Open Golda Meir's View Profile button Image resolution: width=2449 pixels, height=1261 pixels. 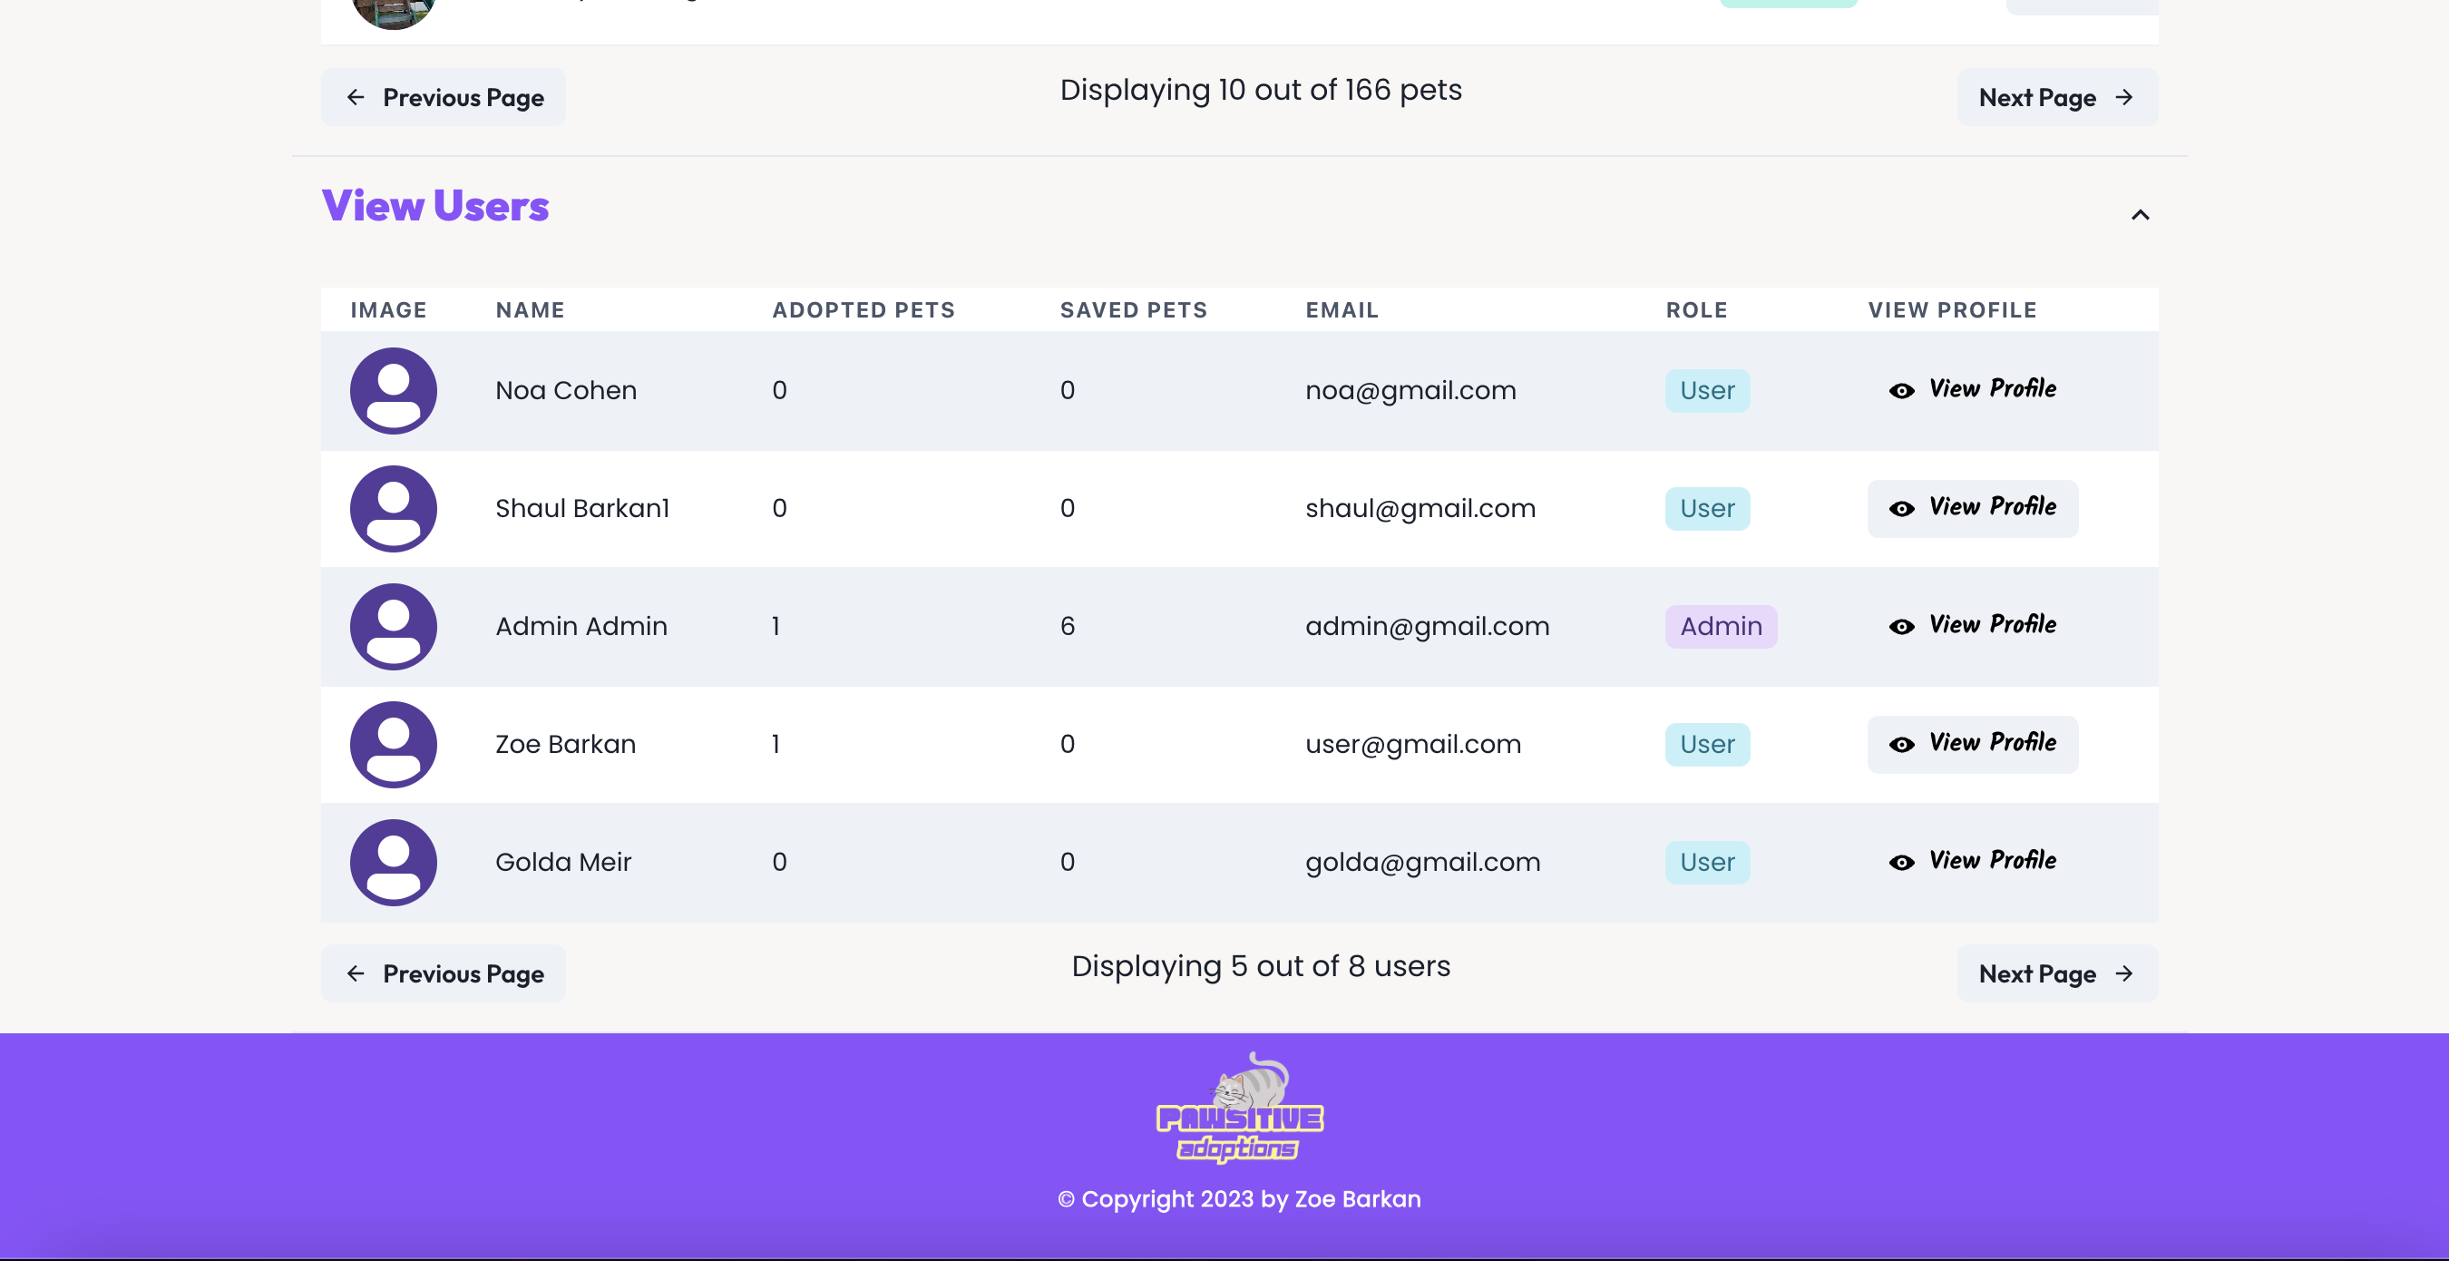tap(1973, 863)
